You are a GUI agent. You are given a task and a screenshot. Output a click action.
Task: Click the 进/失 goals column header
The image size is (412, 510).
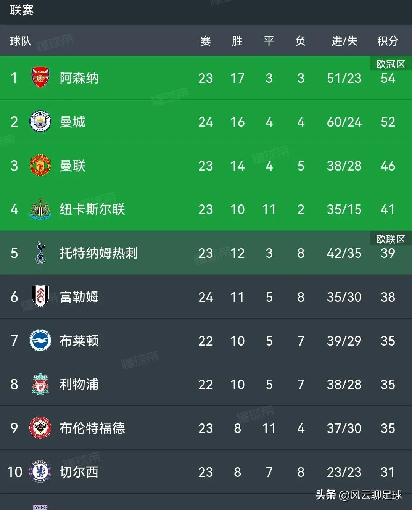tap(344, 41)
